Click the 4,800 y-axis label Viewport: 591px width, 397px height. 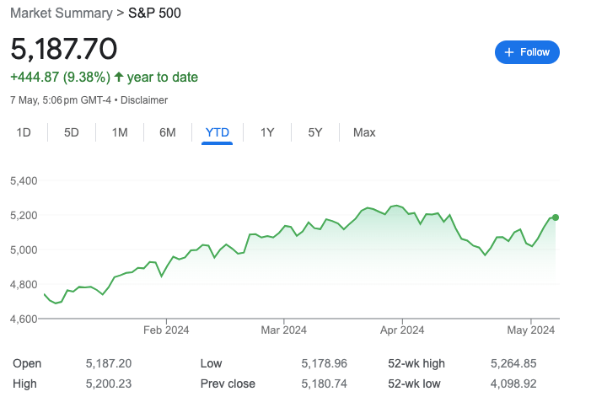pyautogui.click(x=24, y=284)
